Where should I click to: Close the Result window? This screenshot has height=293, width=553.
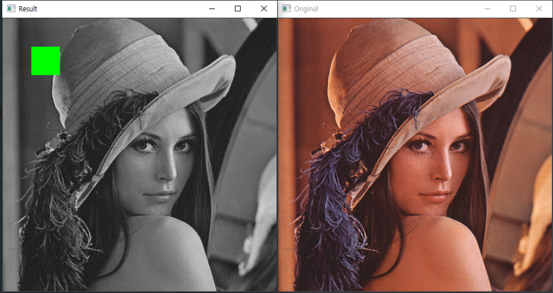tap(264, 9)
